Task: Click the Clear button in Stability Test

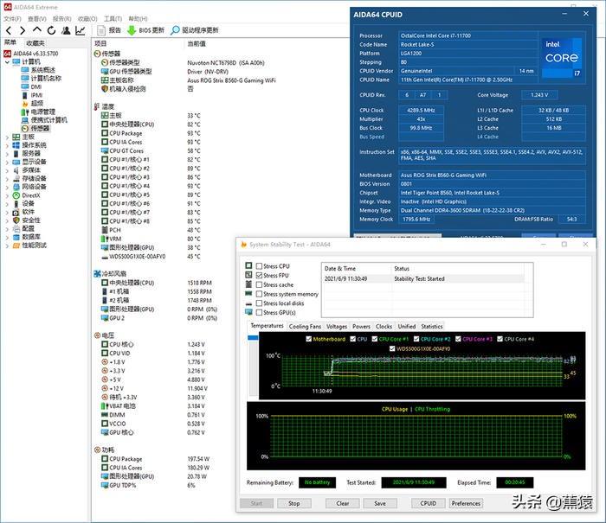Action: (x=343, y=503)
